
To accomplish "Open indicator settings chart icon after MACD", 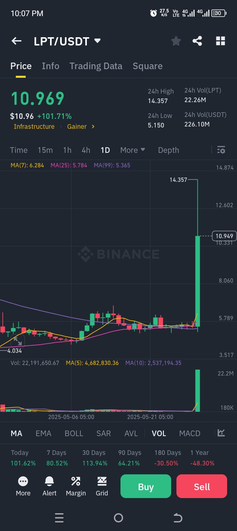I will coord(221,433).
